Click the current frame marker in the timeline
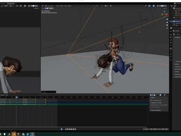Screen dimensions: 181x136 tap(17, 97)
